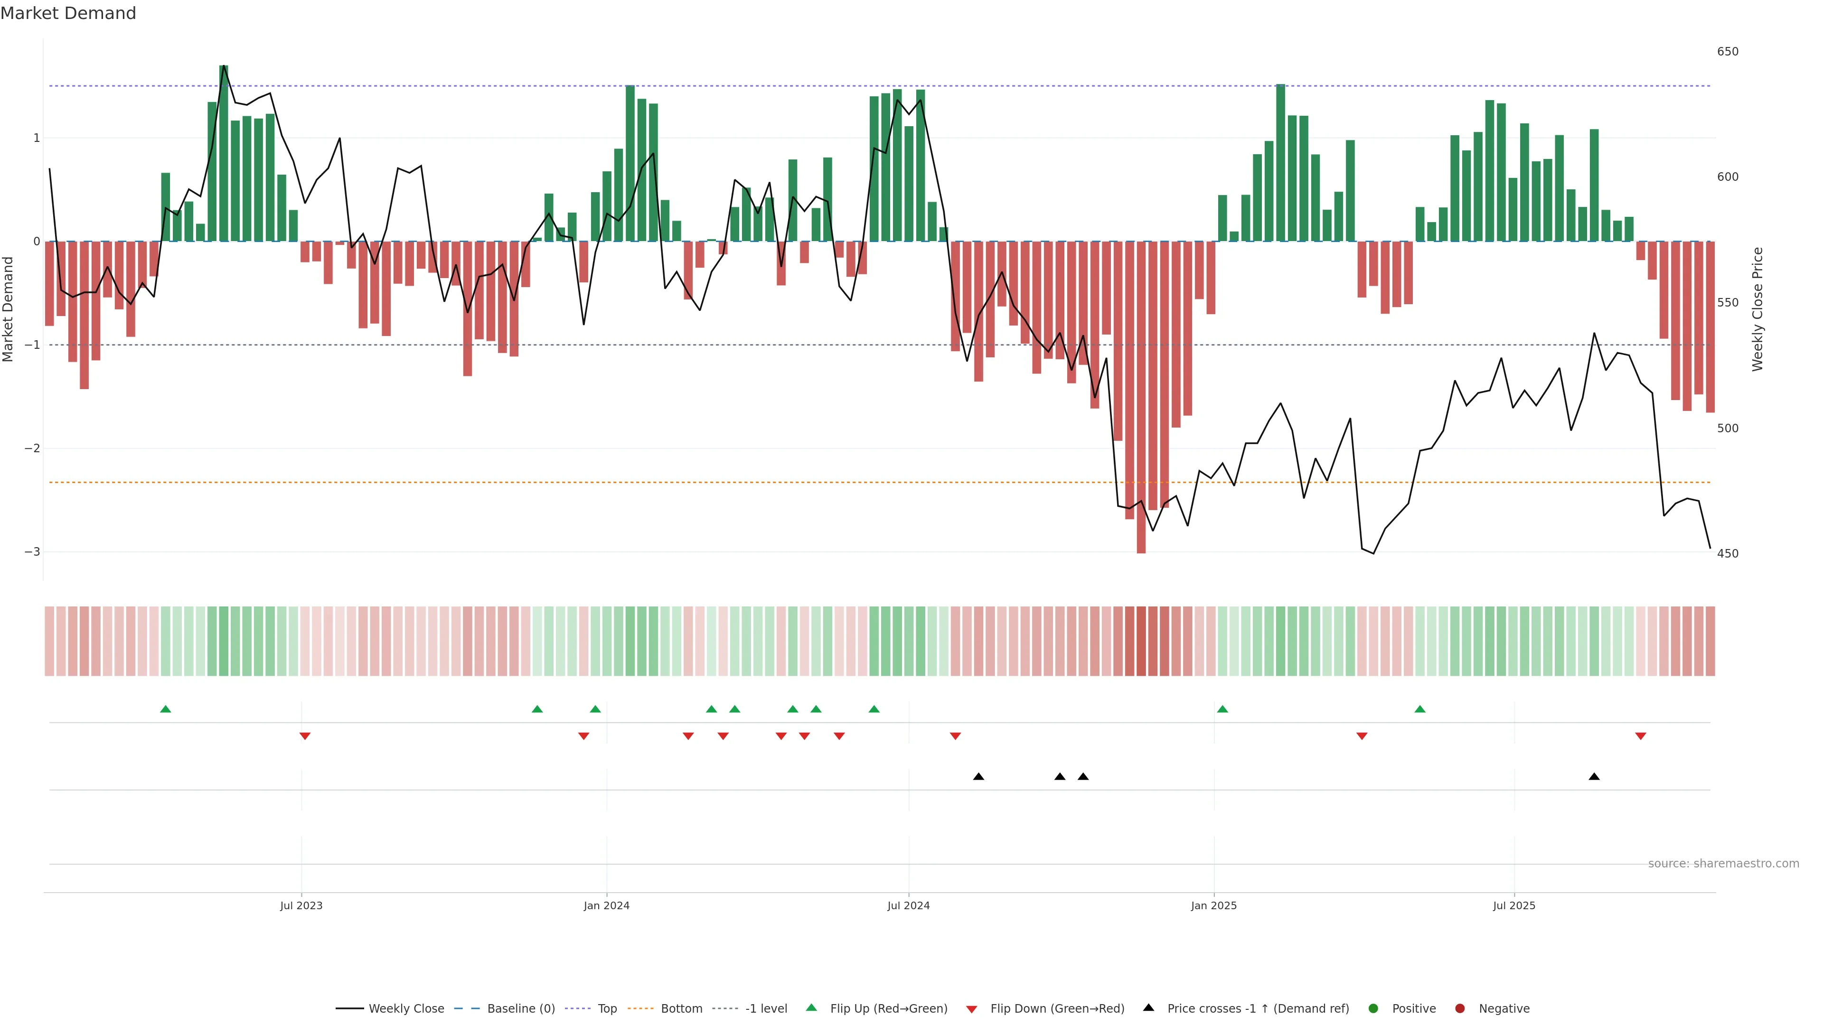
Task: Click the 650 label on price axis
Action: point(1728,52)
